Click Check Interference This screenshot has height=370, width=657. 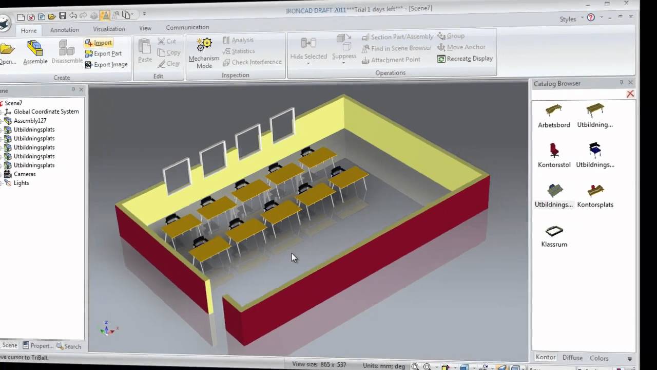(252, 62)
